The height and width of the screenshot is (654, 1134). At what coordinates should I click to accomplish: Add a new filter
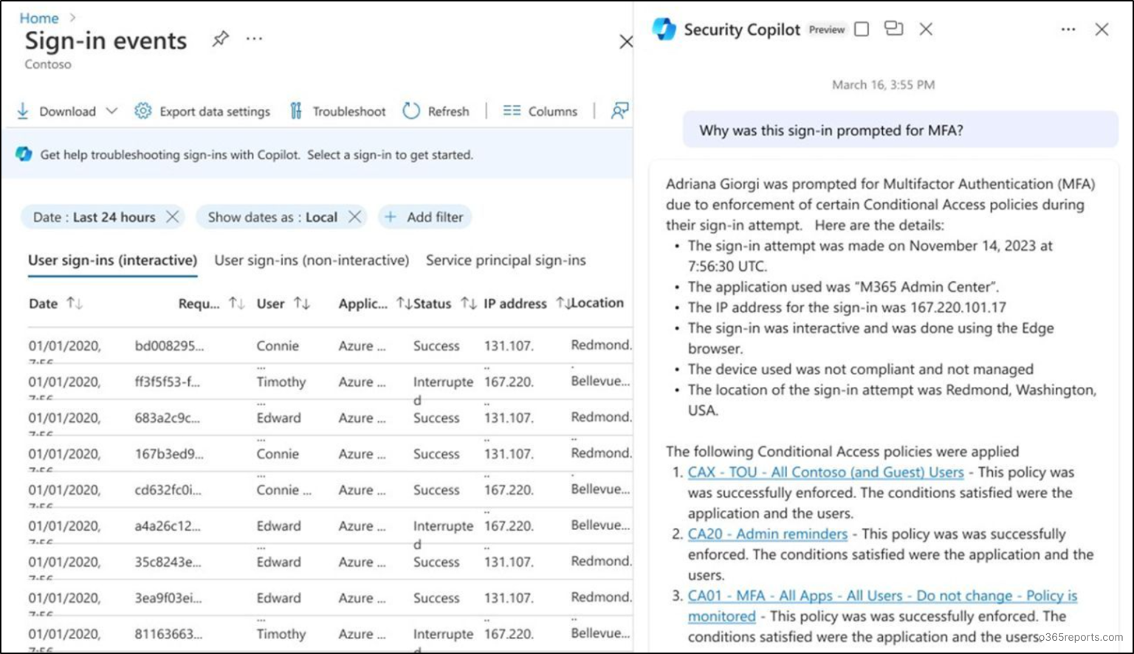(x=425, y=217)
